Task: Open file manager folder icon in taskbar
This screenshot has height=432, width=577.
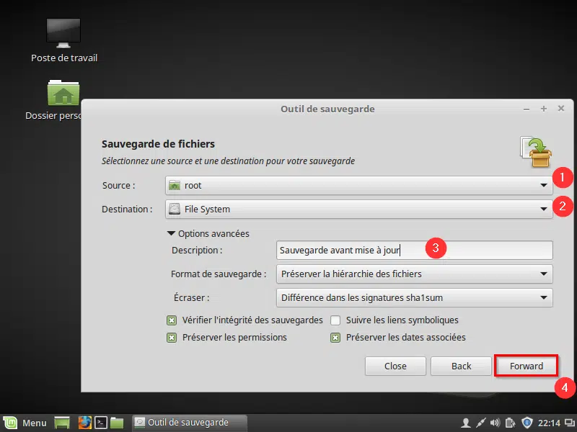Action: (117, 423)
